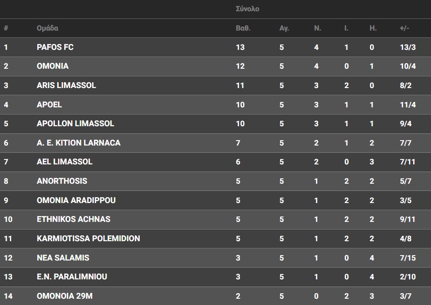
Task: Click ETHNIKOS ACHNAS team name
Action: (x=73, y=219)
